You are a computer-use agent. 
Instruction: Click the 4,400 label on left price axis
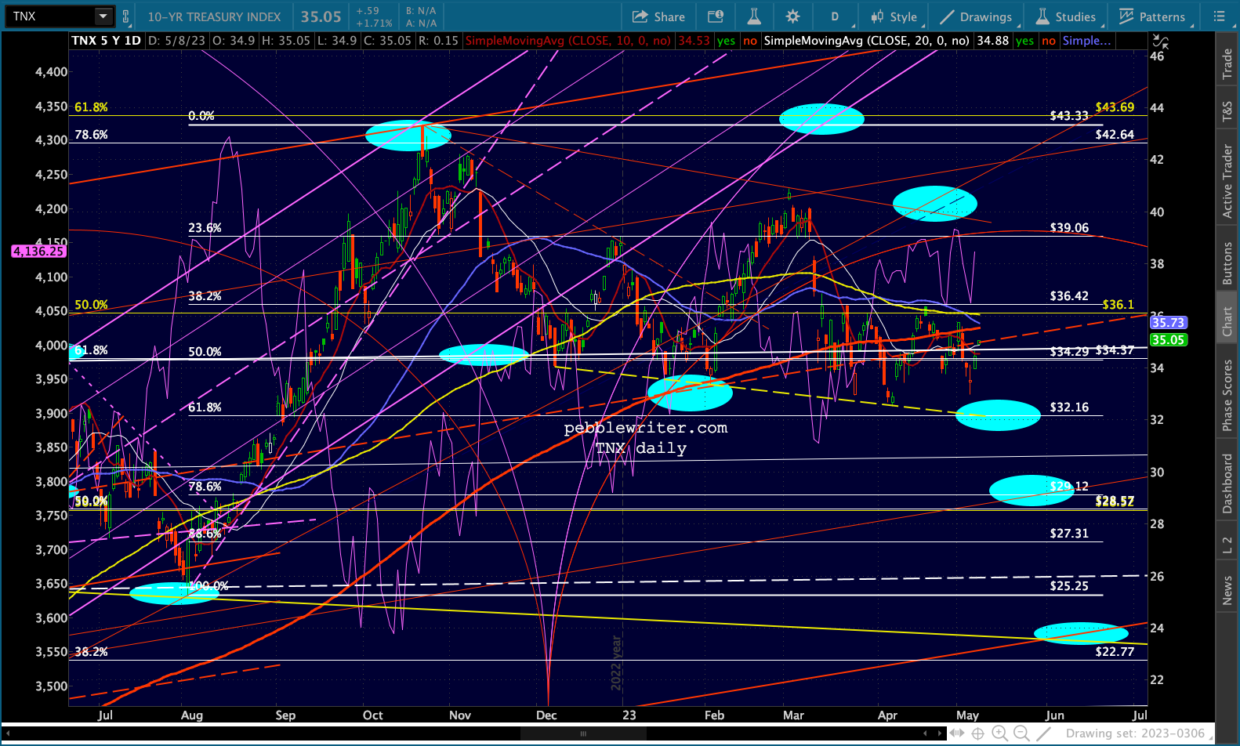[x=52, y=72]
